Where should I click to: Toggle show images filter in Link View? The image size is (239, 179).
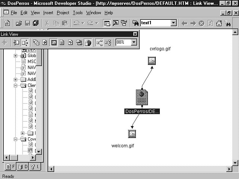[53, 43]
